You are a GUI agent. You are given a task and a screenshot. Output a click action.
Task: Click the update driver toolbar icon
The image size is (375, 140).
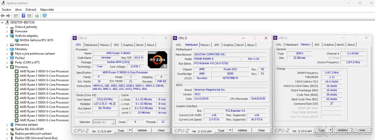click(37, 16)
